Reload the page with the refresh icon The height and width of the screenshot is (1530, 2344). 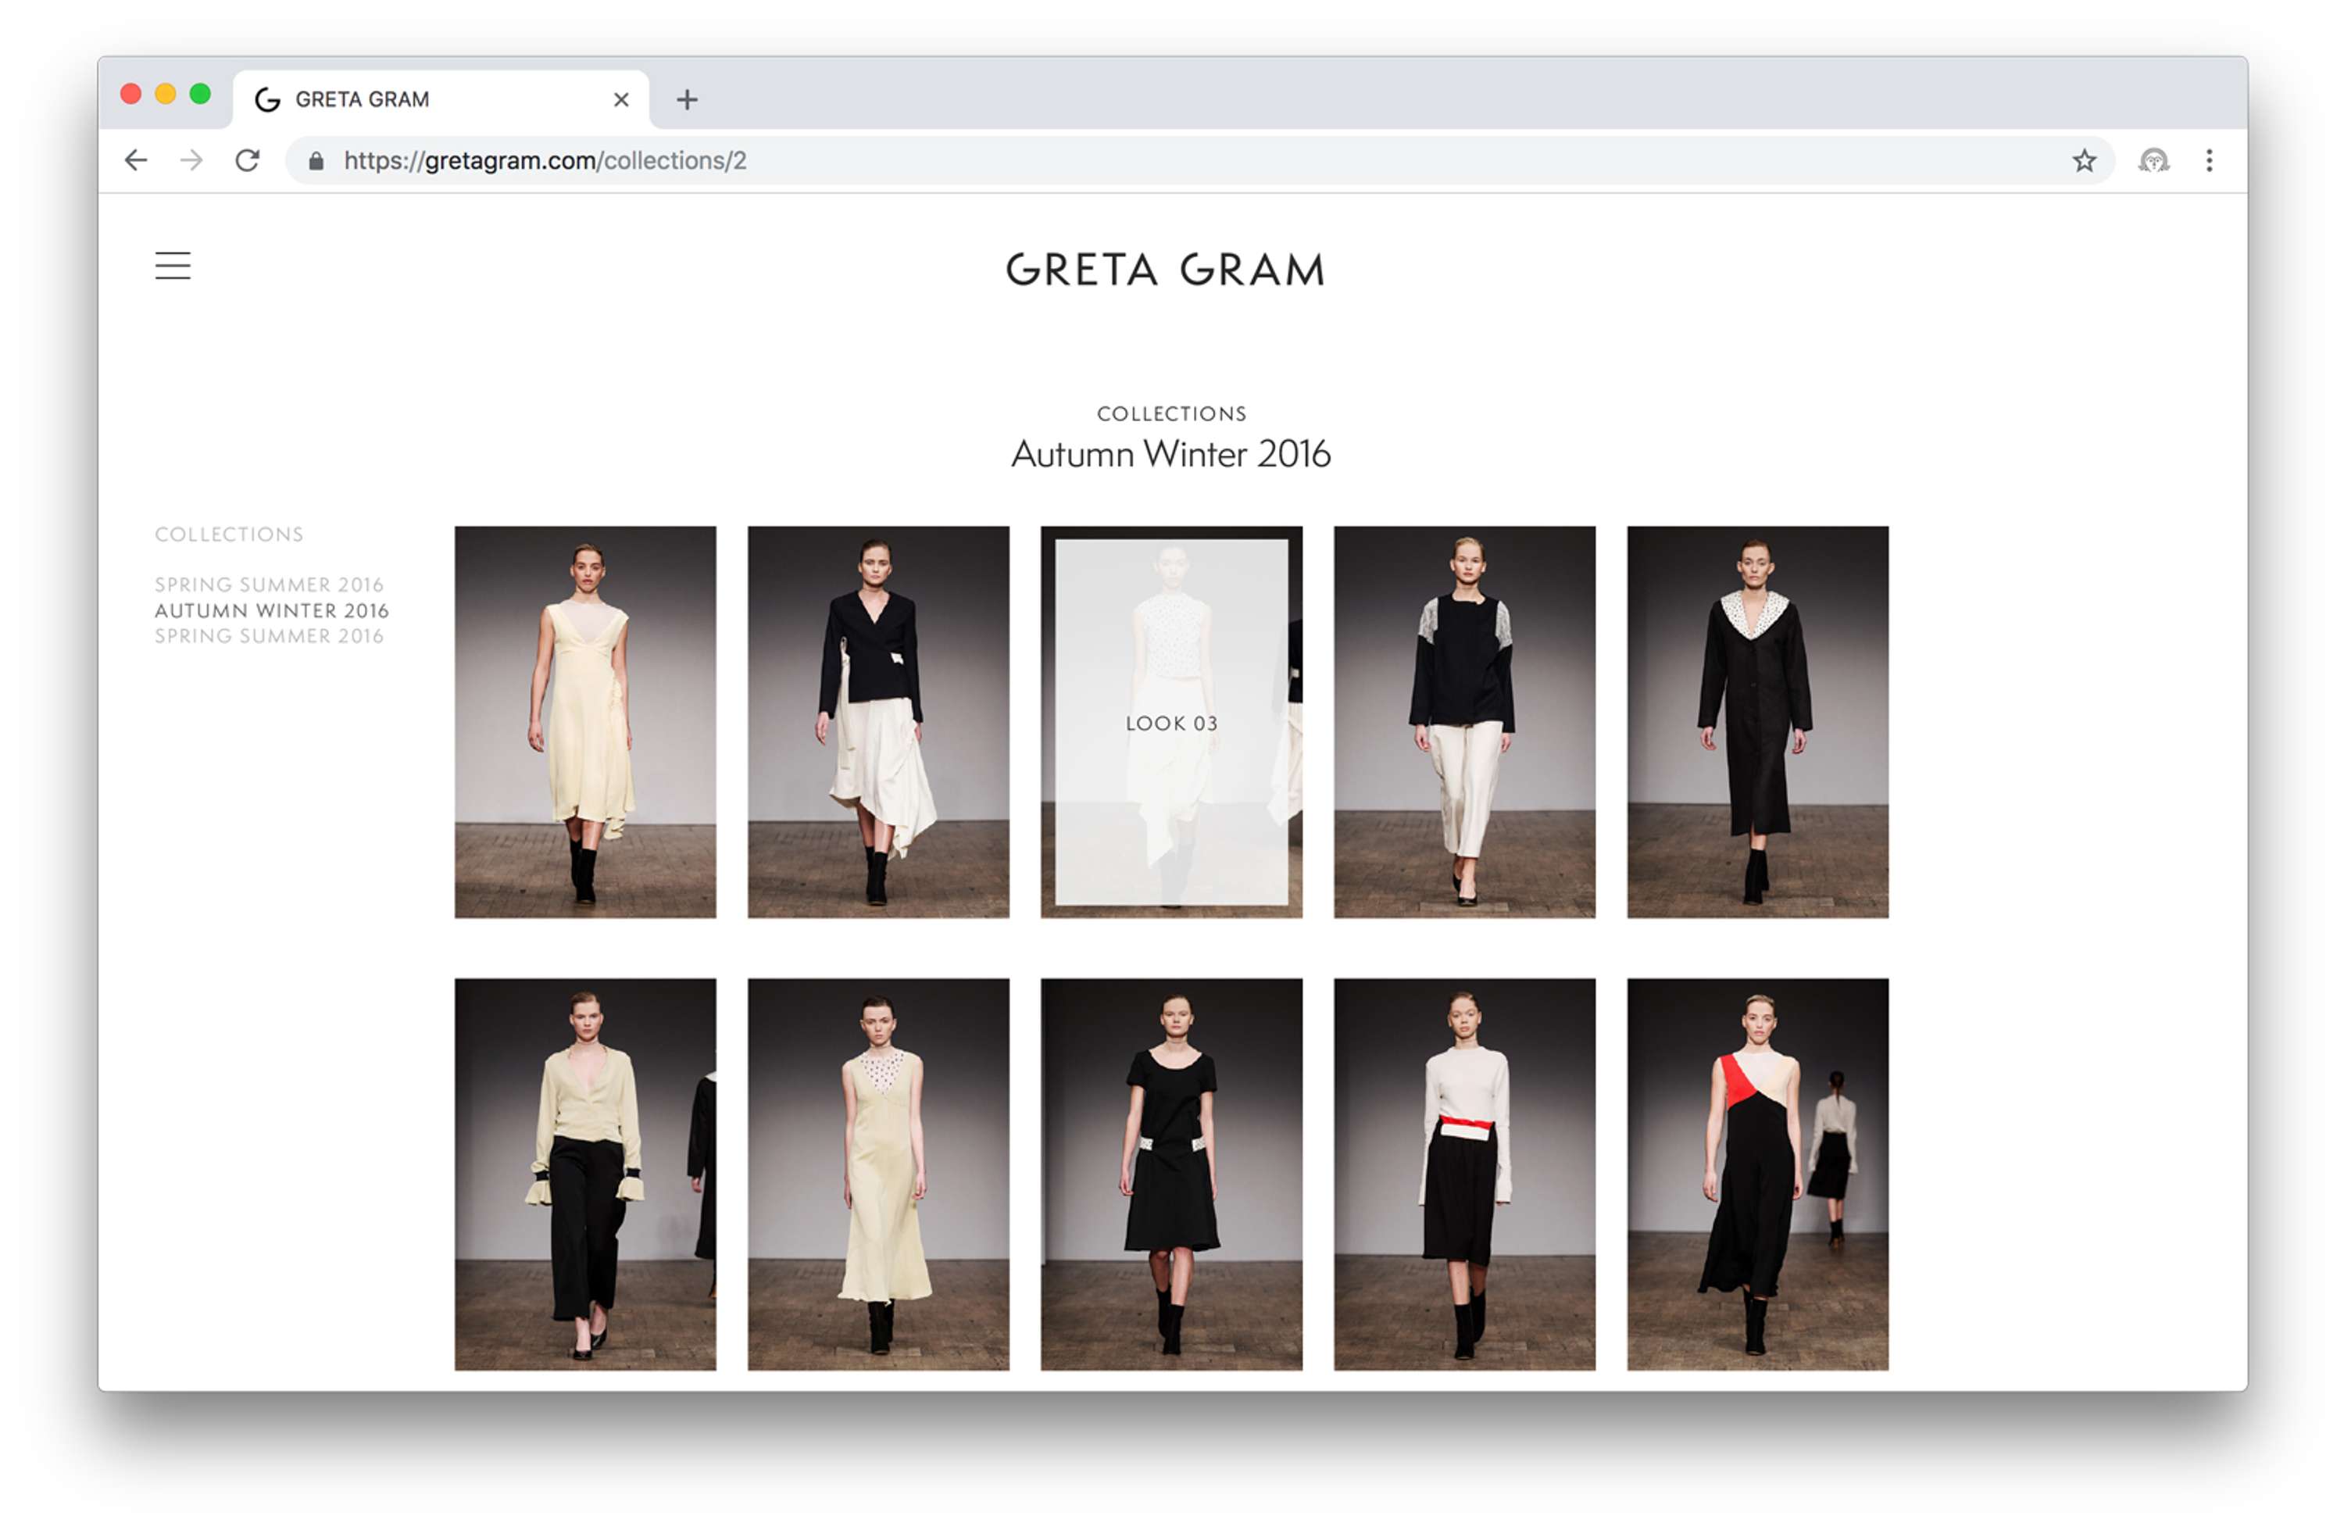[247, 161]
